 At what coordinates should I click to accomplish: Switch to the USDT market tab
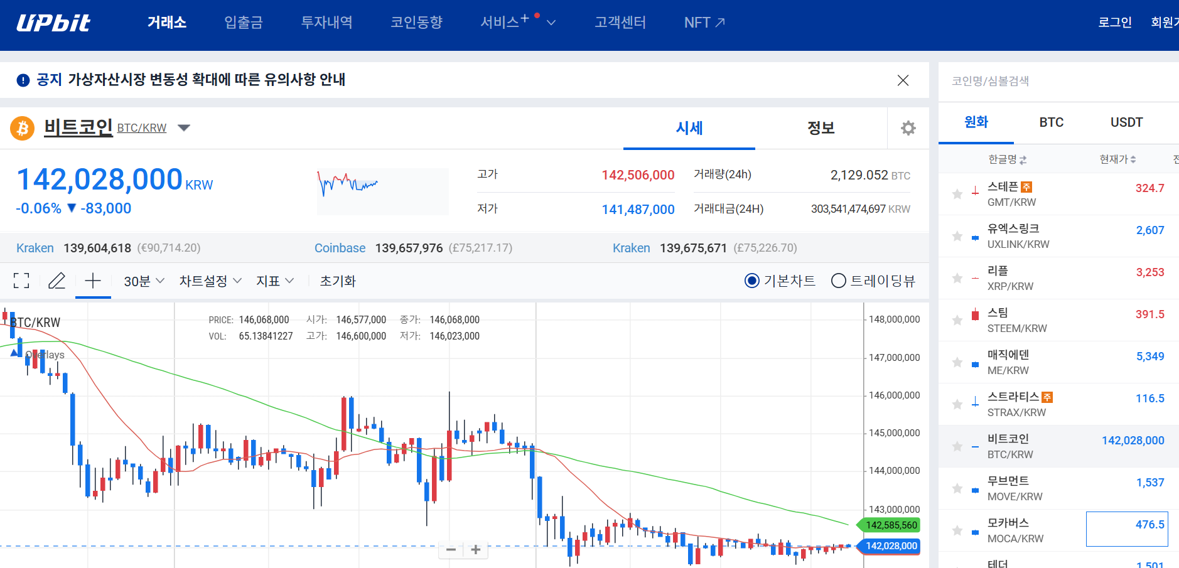coord(1127,122)
